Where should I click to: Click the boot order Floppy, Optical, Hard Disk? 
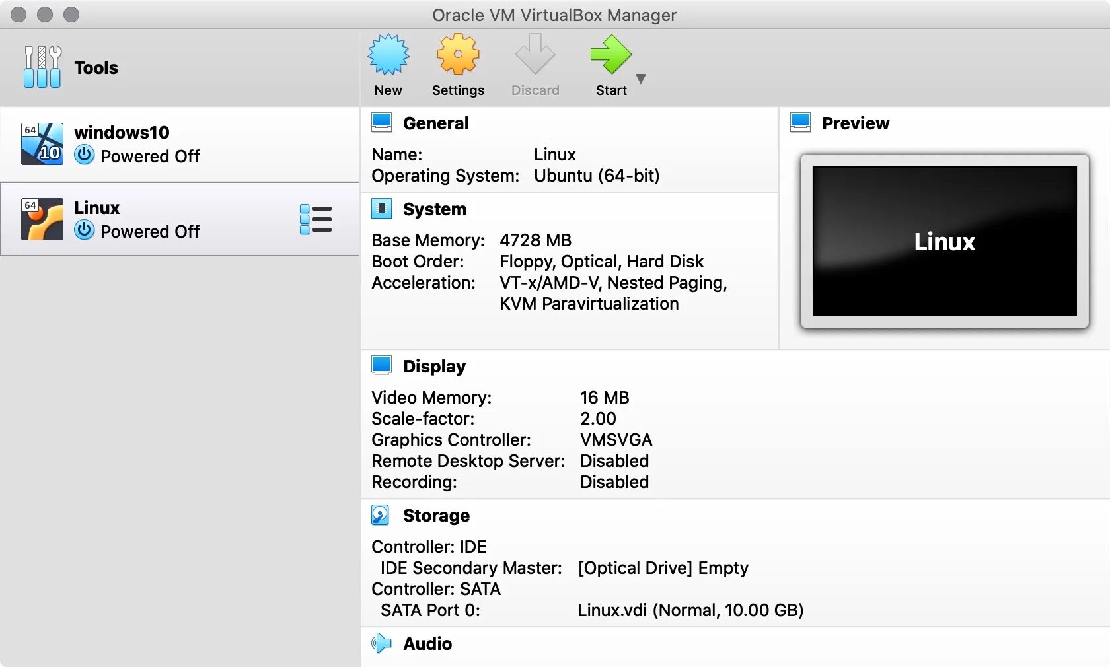pyautogui.click(x=601, y=262)
